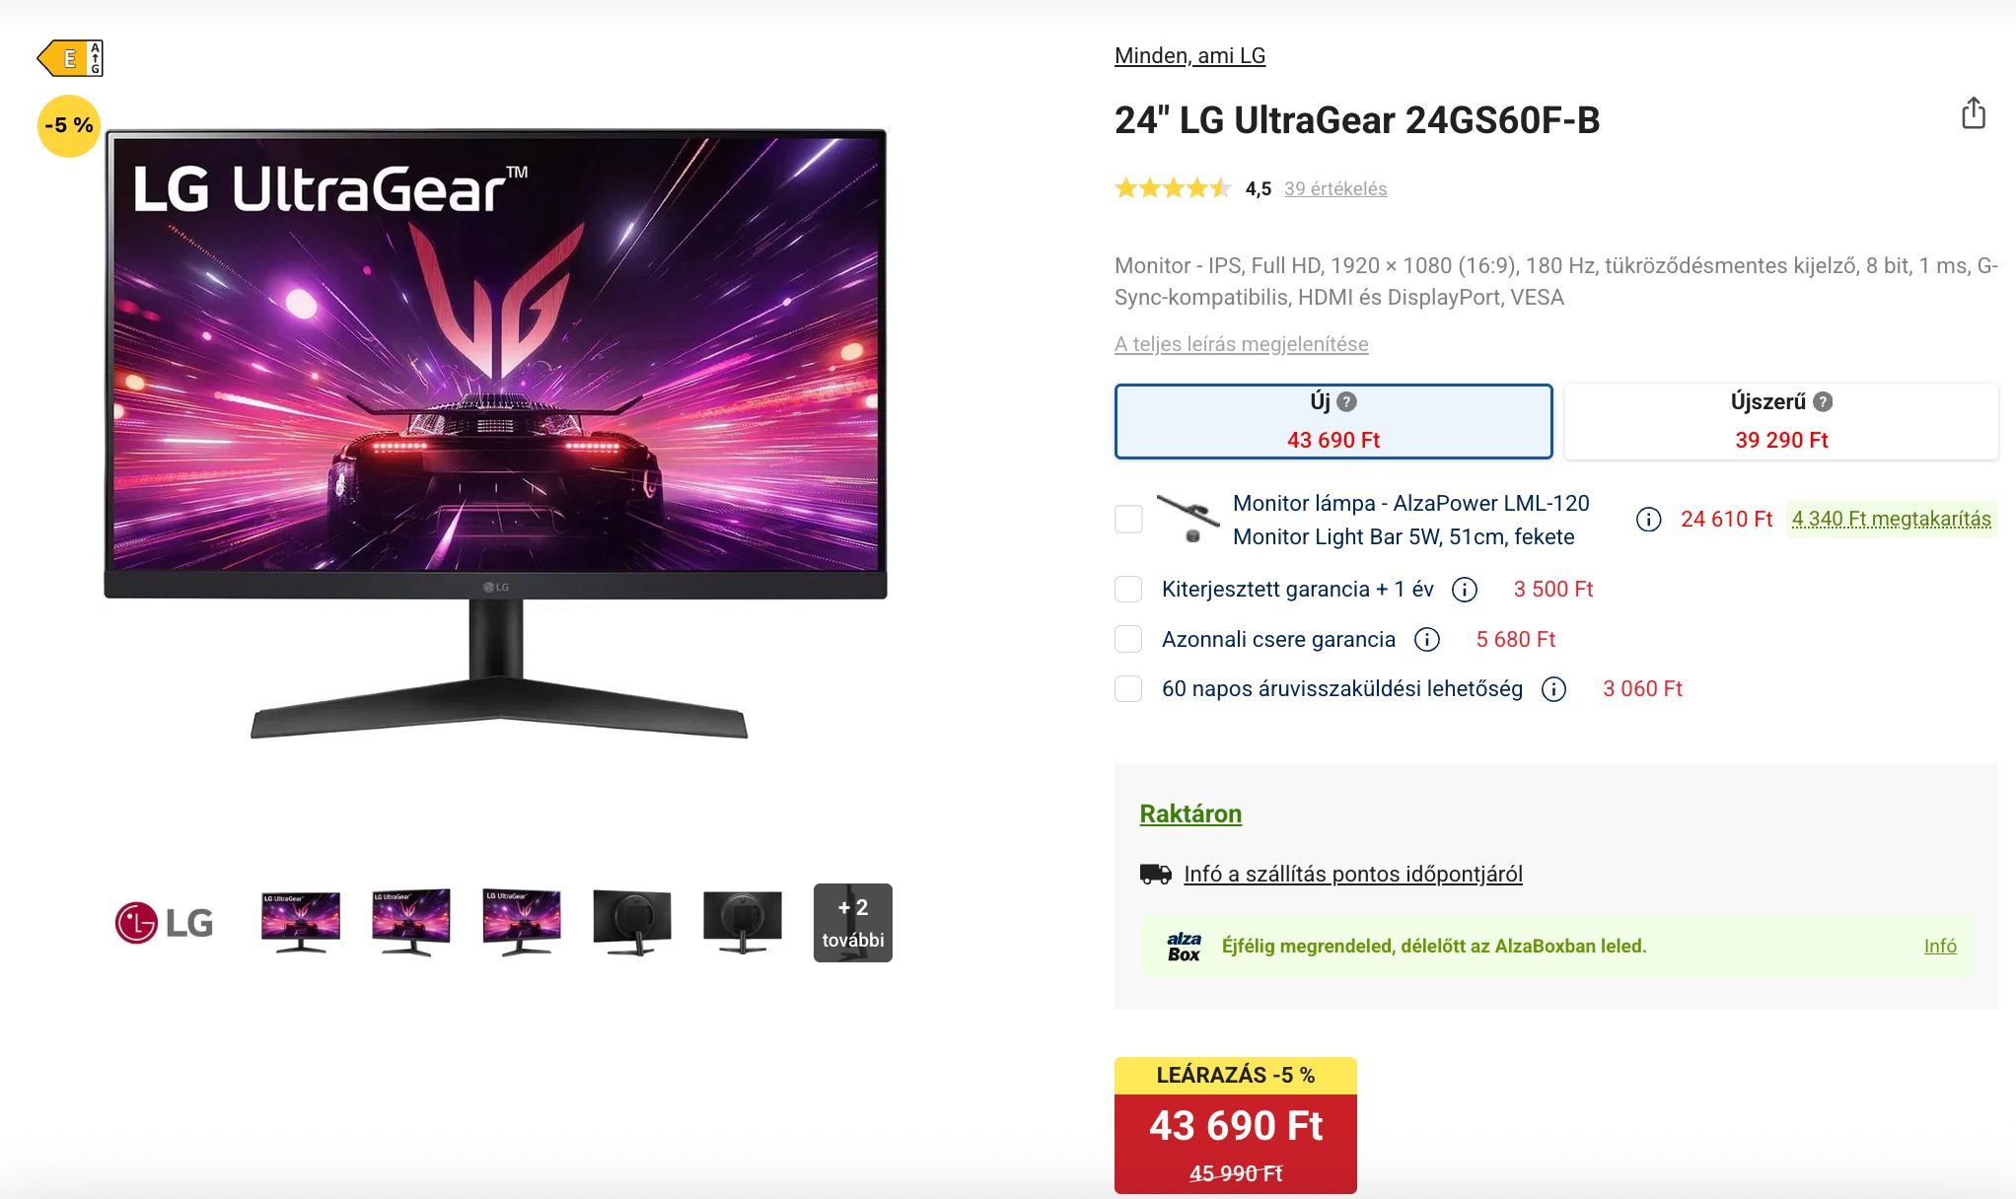Select the 60 napos áruvisszaküldési checkbox
Screen dimensions: 2016x1199
pyautogui.click(x=1128, y=689)
